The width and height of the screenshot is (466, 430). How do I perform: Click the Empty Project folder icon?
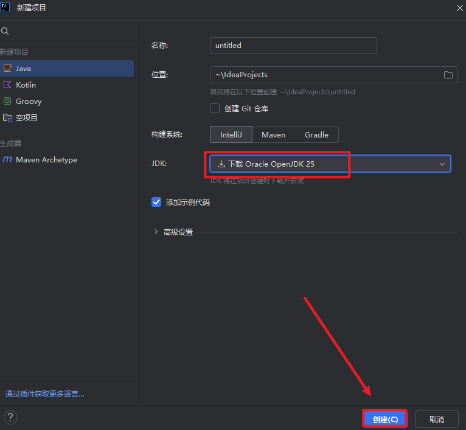pos(7,117)
